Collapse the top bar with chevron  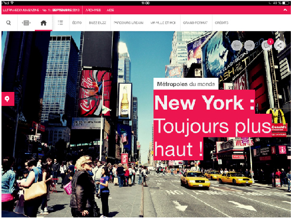click(x=285, y=10)
